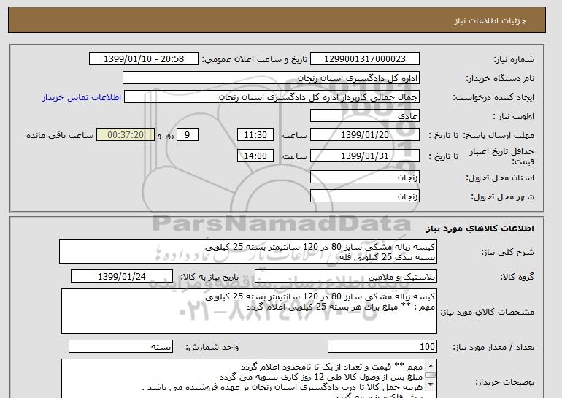
Task: Click the اطلاعات کالاهای مورد نیاز section heading
Action: tap(480, 229)
